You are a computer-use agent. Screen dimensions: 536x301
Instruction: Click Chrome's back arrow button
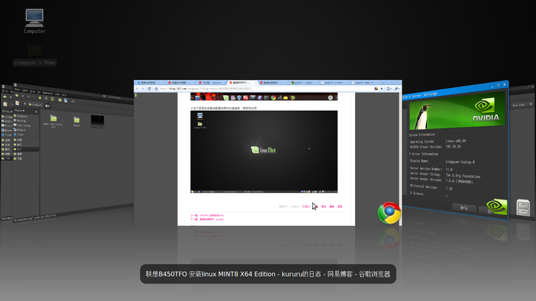click(x=137, y=89)
